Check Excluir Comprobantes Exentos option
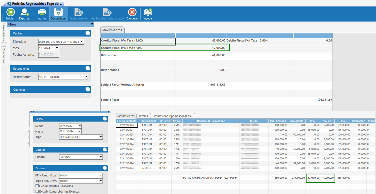The image size is (376, 194). pos(37,191)
